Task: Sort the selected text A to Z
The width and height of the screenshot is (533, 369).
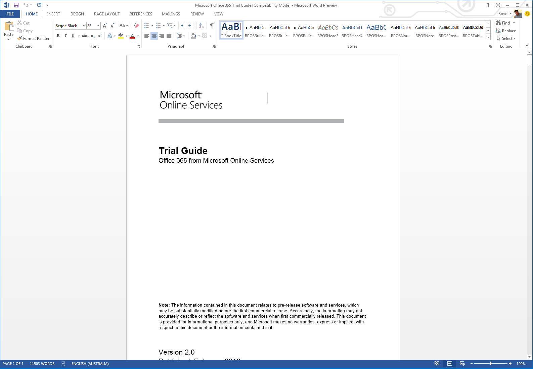Action: [x=202, y=25]
